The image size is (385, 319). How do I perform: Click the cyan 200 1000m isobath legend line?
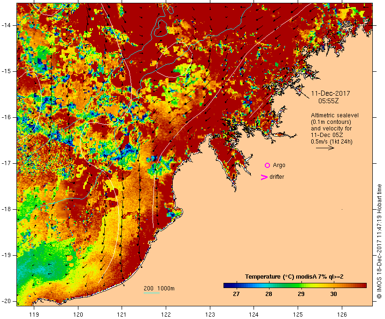(152, 293)
